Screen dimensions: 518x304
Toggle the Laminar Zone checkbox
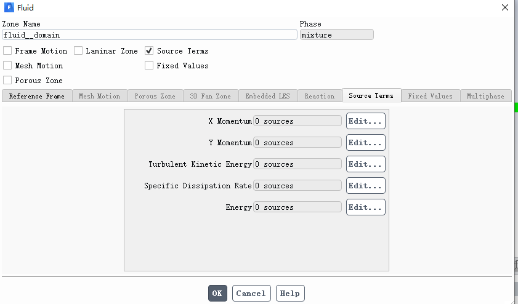[x=78, y=51]
